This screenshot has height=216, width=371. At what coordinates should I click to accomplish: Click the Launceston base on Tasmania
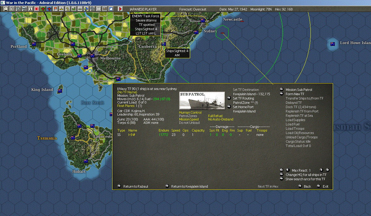[x=92, y=126]
